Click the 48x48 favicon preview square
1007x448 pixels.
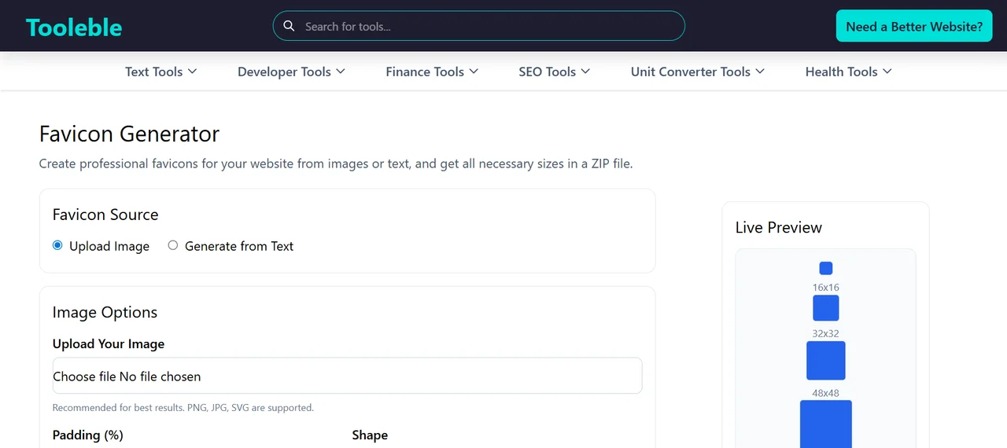click(826, 361)
